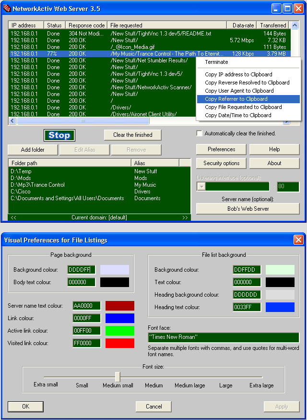This screenshot has height=420, width=307.
Task: Click the page Background colour swatch
Action: click(115, 270)
